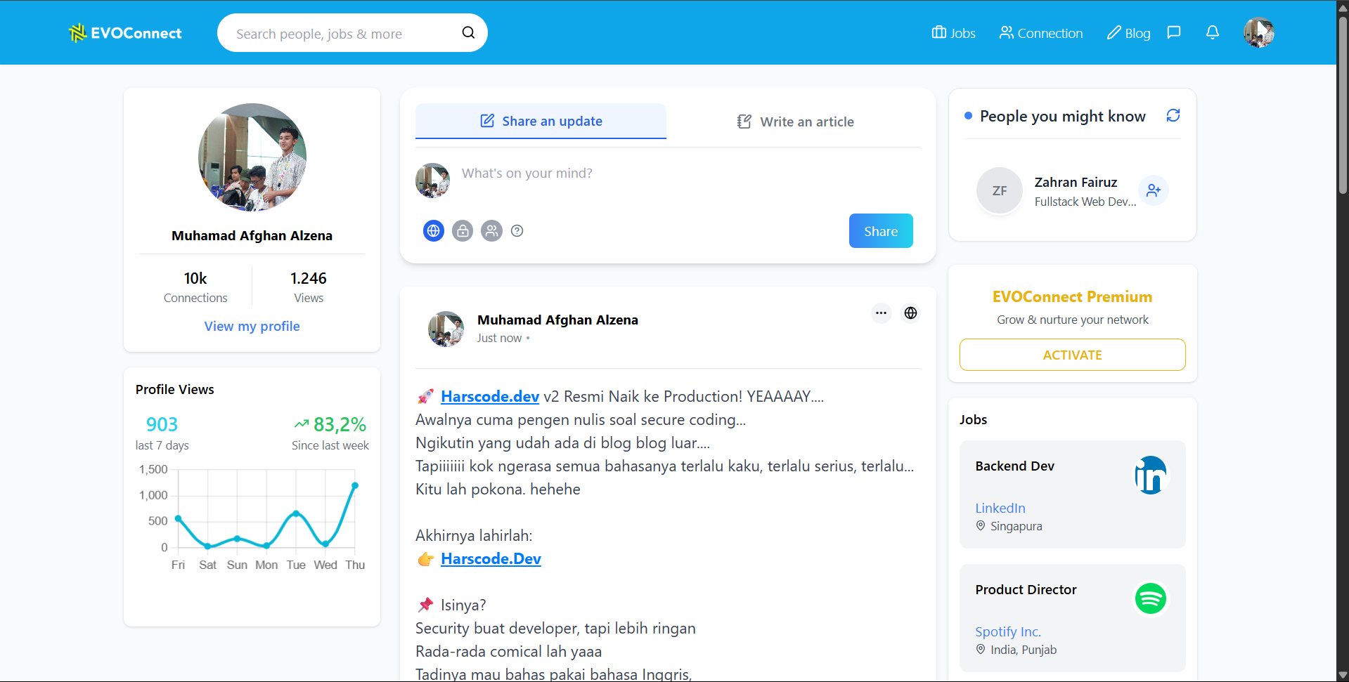Select private lock visibility option
Screen dimensions: 1349x682
coord(462,231)
